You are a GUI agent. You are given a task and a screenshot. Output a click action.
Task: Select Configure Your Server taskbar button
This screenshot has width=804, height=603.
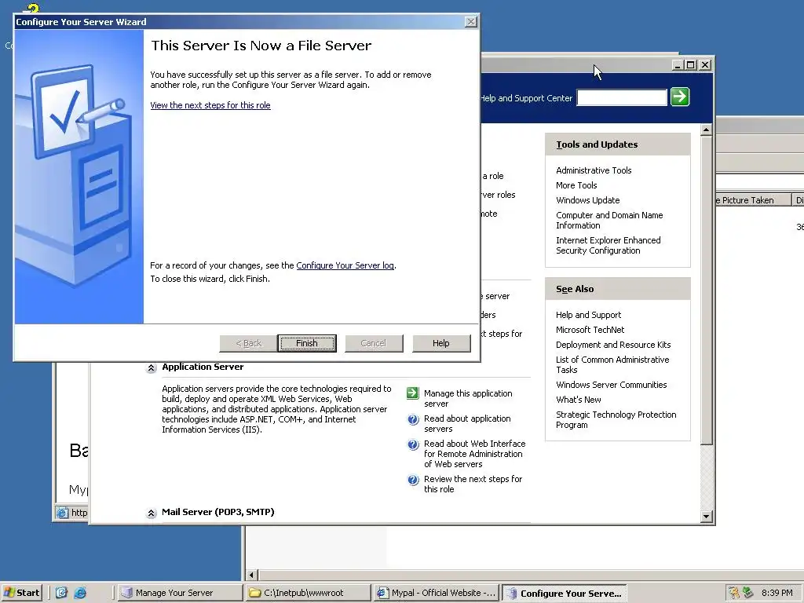coord(564,593)
